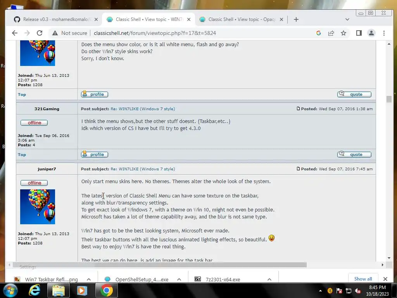Click Top link under 321Gaming post
Viewport: 397px width, 298px height.
(22, 154)
